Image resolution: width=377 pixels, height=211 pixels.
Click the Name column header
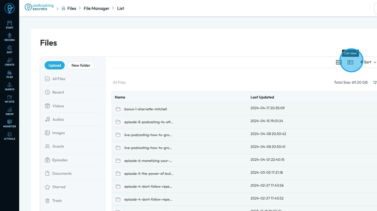pyautogui.click(x=120, y=97)
